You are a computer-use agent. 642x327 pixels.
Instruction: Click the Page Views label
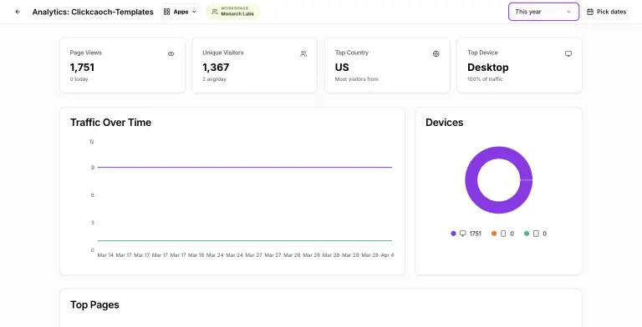85,53
